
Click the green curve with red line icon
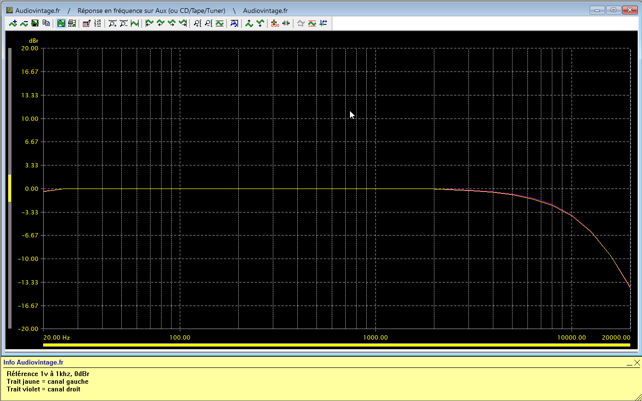coord(312,23)
